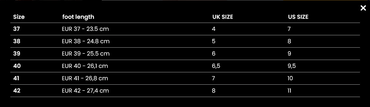Image resolution: width=370 pixels, height=107 pixels.
Task: Click US size 11 value
Action: pyautogui.click(x=290, y=91)
